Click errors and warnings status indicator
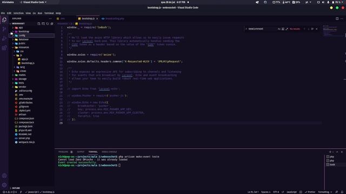 (x=10, y=192)
